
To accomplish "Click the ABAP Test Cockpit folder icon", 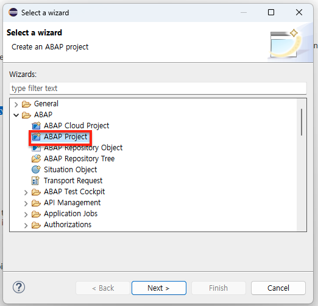I will tap(36, 192).
